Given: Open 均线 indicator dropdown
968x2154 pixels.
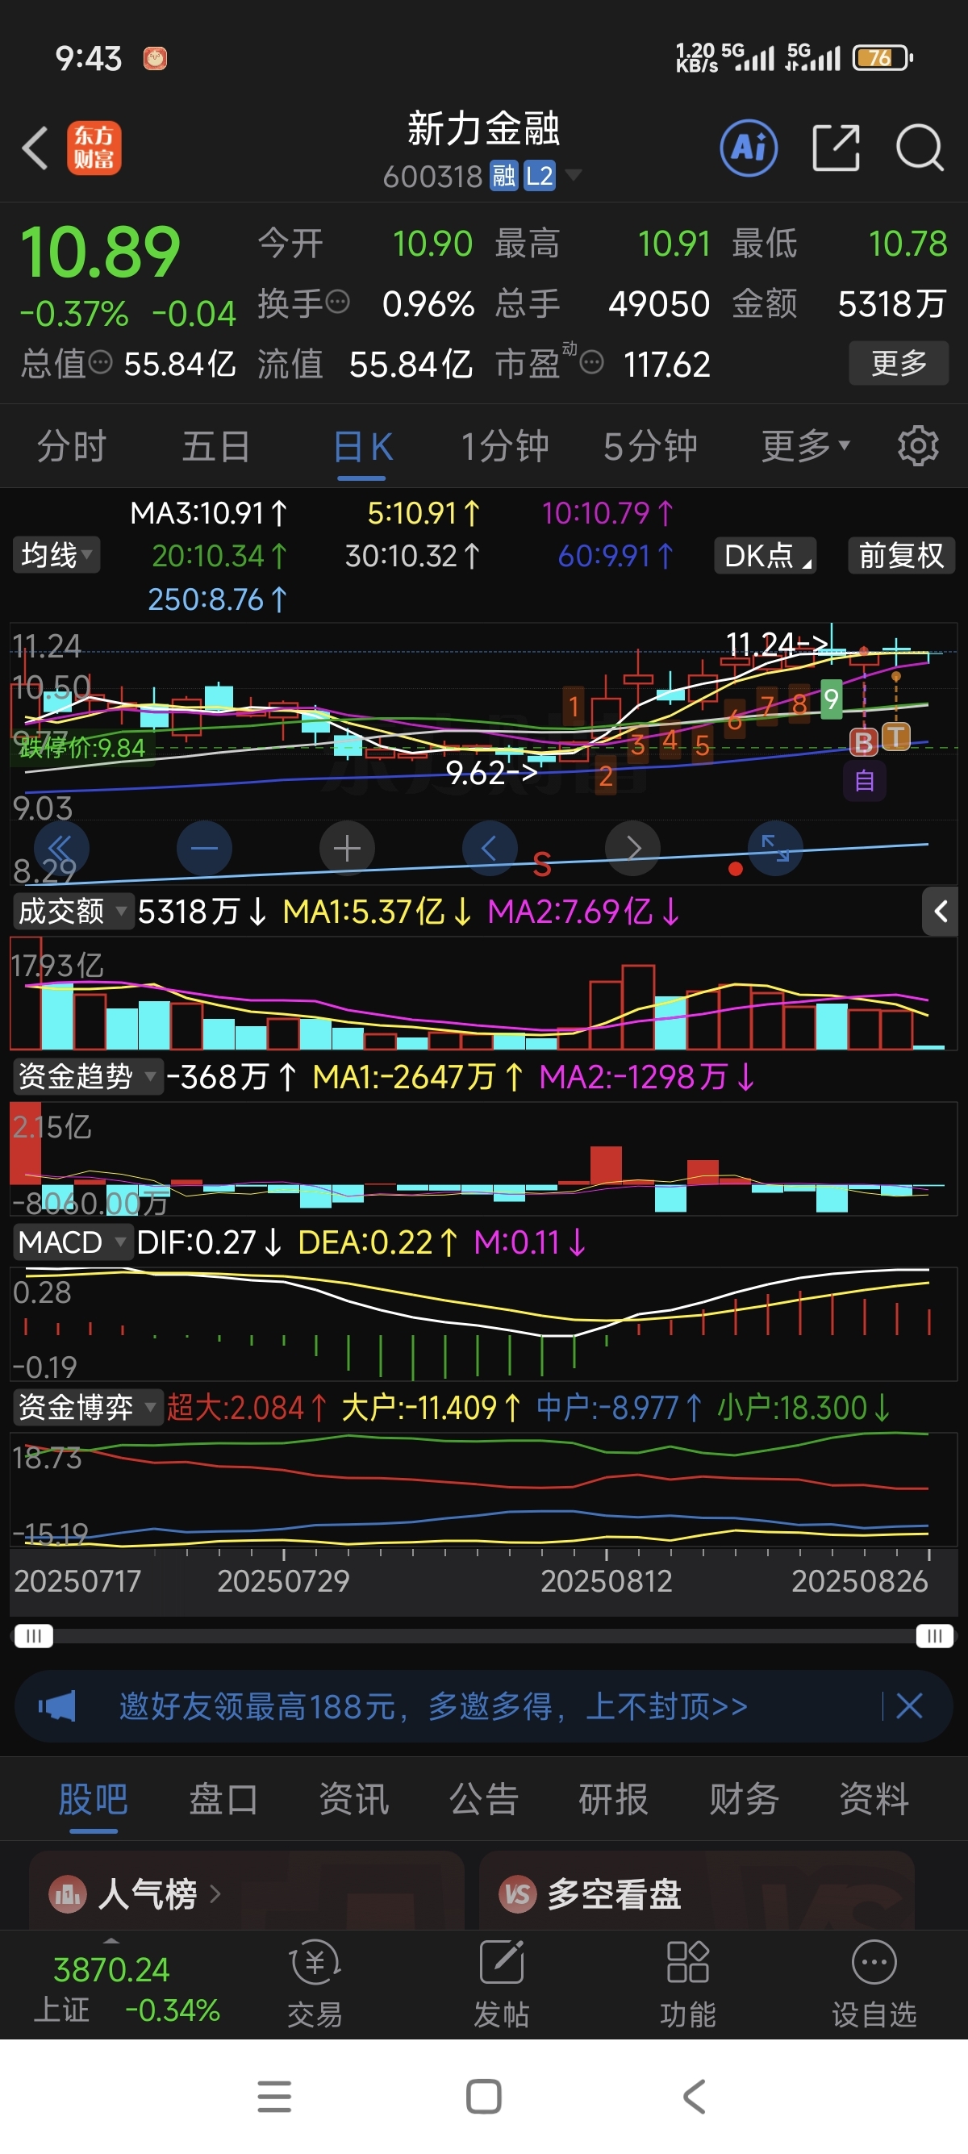Looking at the screenshot, I should click(56, 554).
